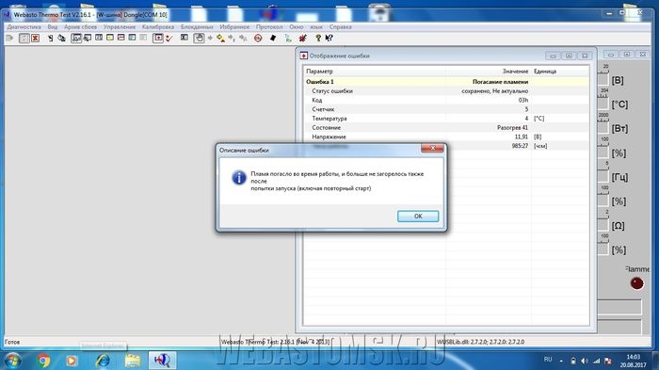Open the Калибровка menu
Image resolution: width=659 pixels, height=370 pixels.
[x=158, y=27]
